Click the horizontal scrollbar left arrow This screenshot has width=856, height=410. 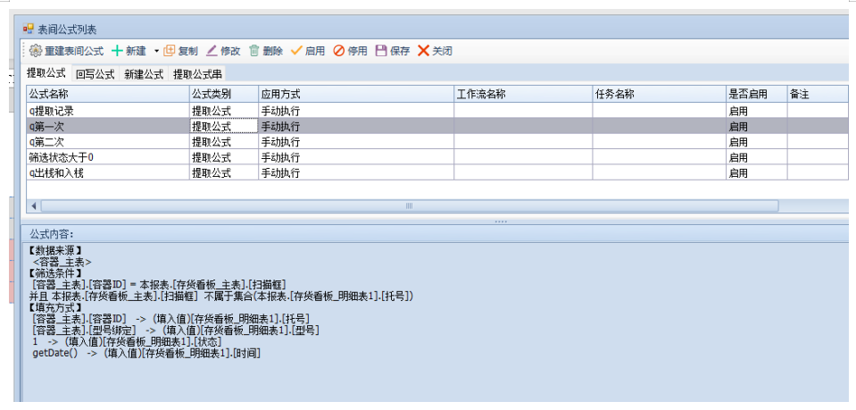(x=34, y=205)
